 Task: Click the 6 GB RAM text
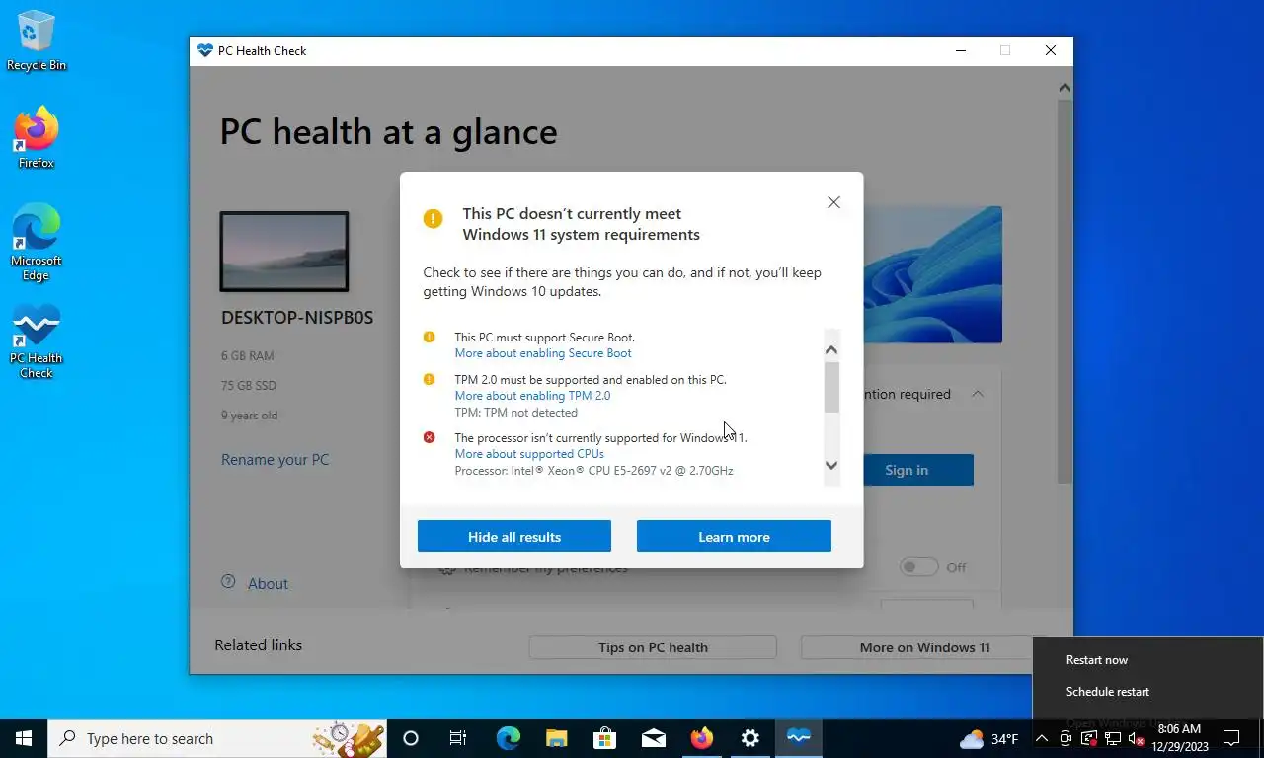[x=248, y=355]
